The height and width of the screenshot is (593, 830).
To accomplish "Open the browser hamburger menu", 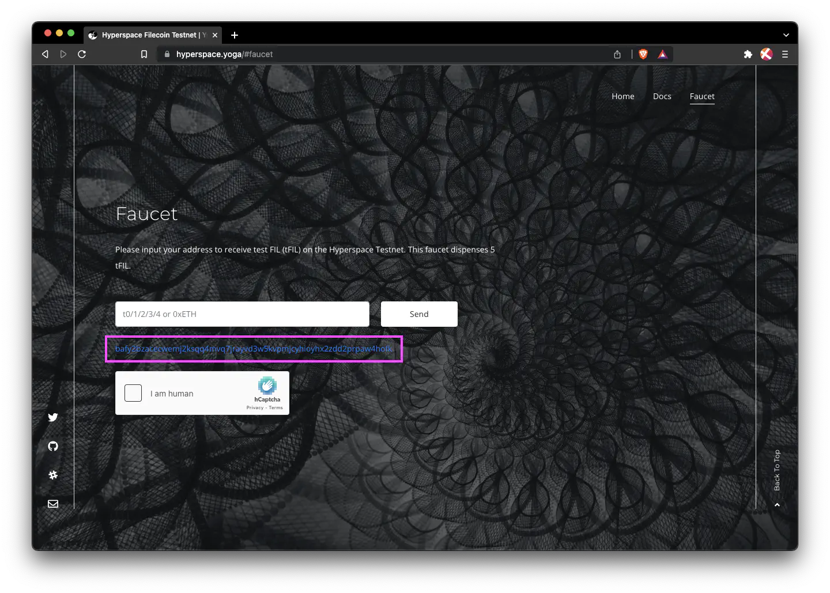I will point(785,54).
